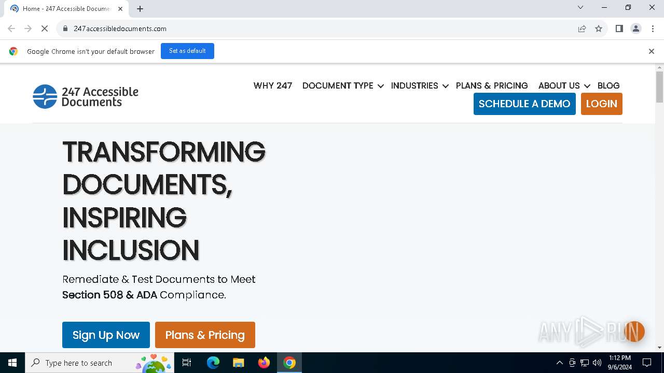
Task: Launch Firefox from the taskbar
Action: pos(264,363)
